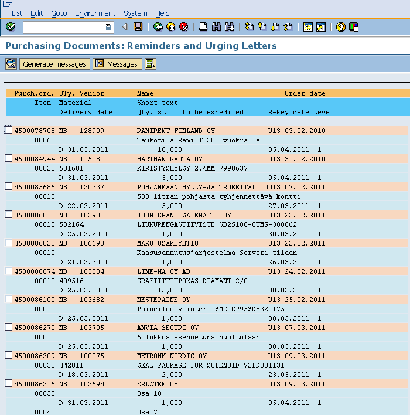The image size is (410, 415).
Task: Select vendor name RAMIRENT FINLAND OY
Action: click(176, 131)
